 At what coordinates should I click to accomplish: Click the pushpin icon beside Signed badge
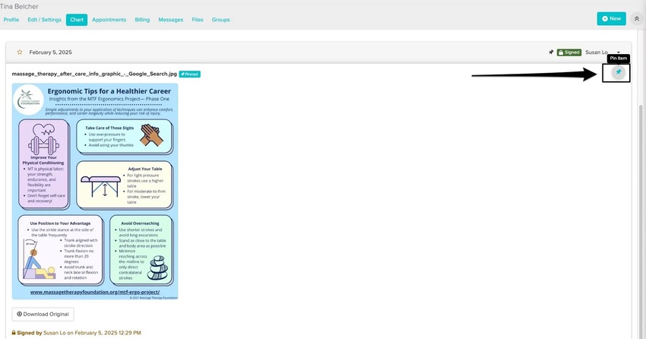(551, 52)
